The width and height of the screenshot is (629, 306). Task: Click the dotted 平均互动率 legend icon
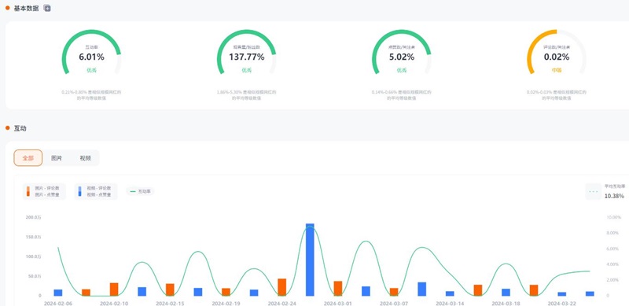pyautogui.click(x=593, y=192)
